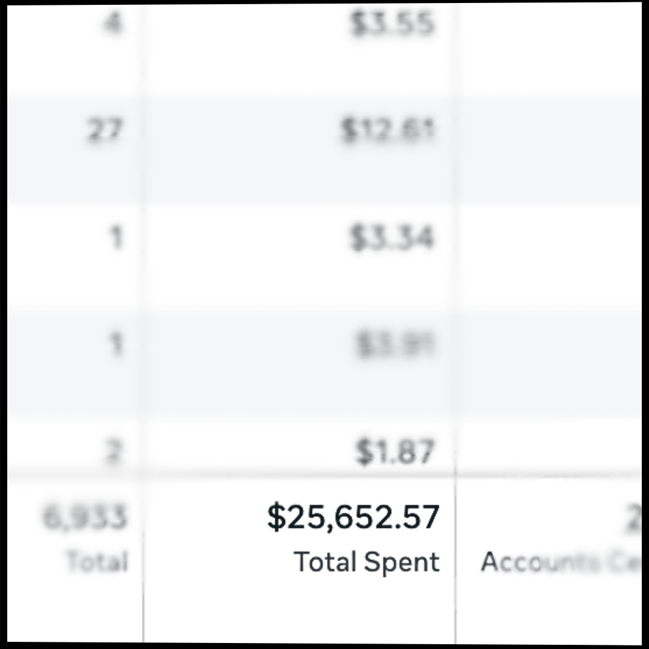Viewport: 649px width, 649px height.
Task: Select count 1 beside the $3.91 amount
Action: (116, 345)
